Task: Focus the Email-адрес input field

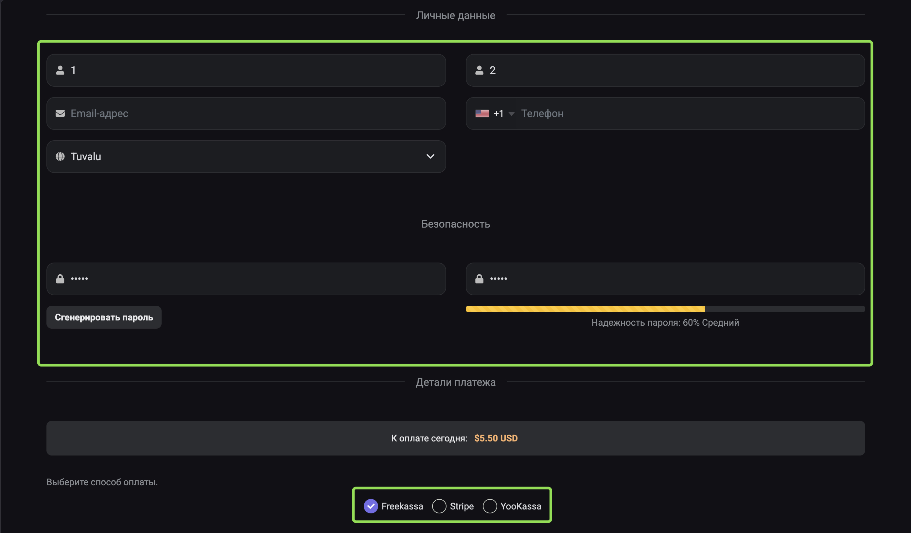Action: [246, 113]
